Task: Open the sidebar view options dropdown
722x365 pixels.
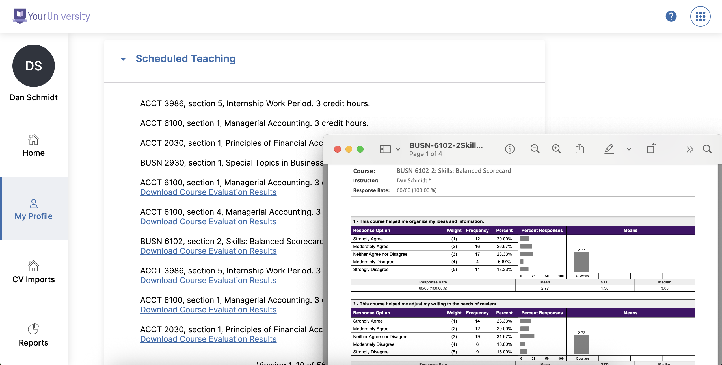Action: click(x=398, y=149)
